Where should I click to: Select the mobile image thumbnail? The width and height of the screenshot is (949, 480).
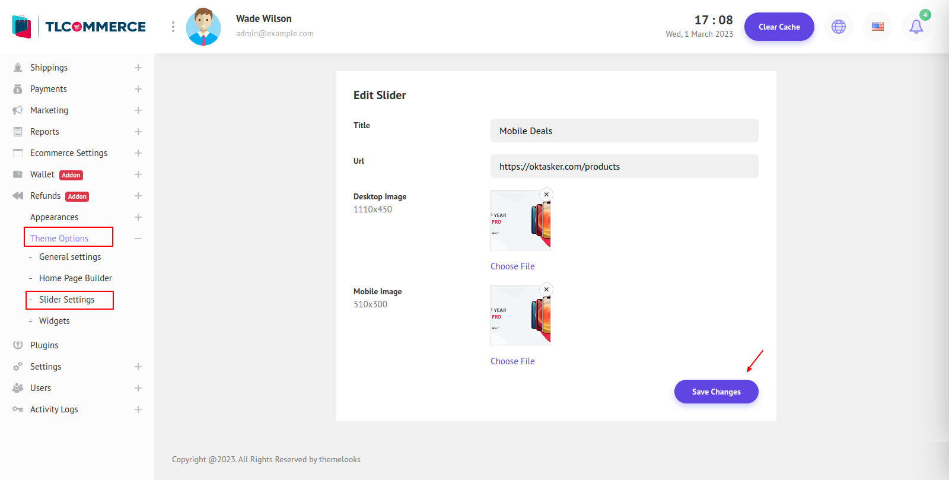520,316
